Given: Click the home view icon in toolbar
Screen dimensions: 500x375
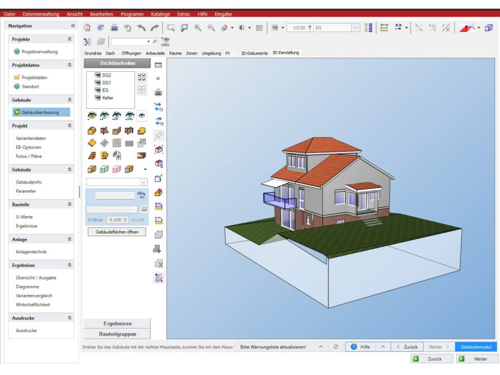Looking at the screenshot, I should pos(88,27).
